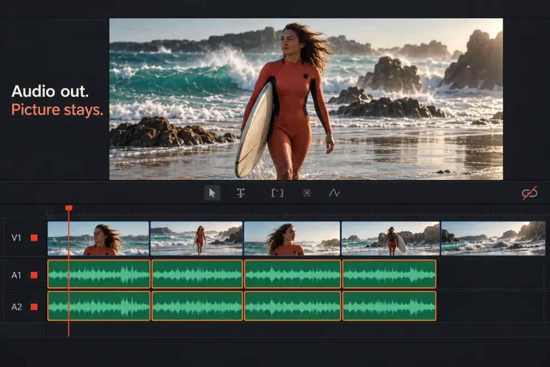
Task: Select the V1 track label
Action: (x=16, y=238)
